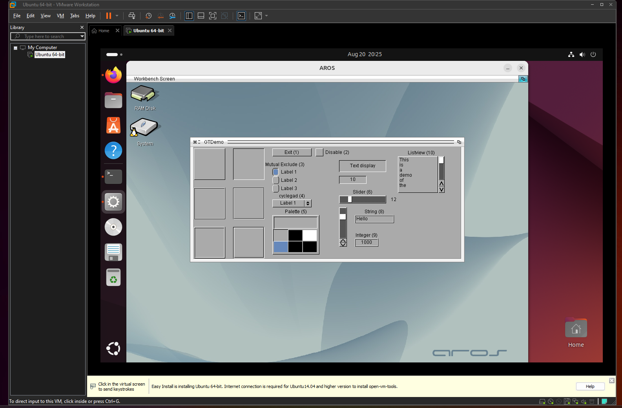Pause the virtual machine with toolbar button
This screenshot has width=622, height=408.
click(x=109, y=16)
